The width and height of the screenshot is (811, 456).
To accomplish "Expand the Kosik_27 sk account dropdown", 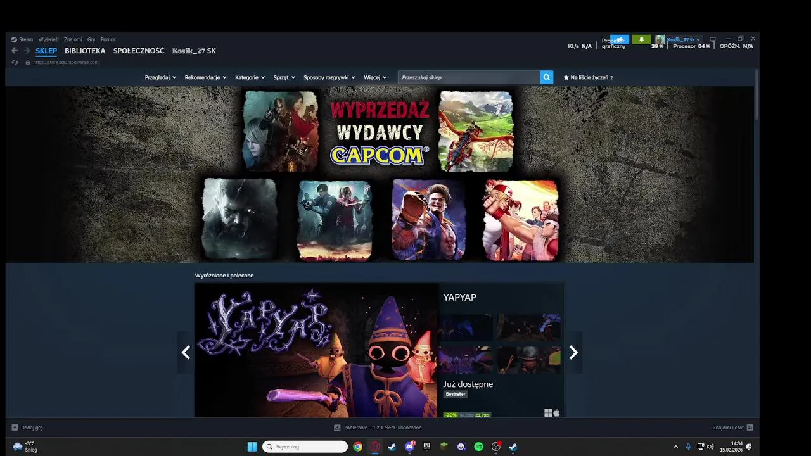I will click(683, 39).
